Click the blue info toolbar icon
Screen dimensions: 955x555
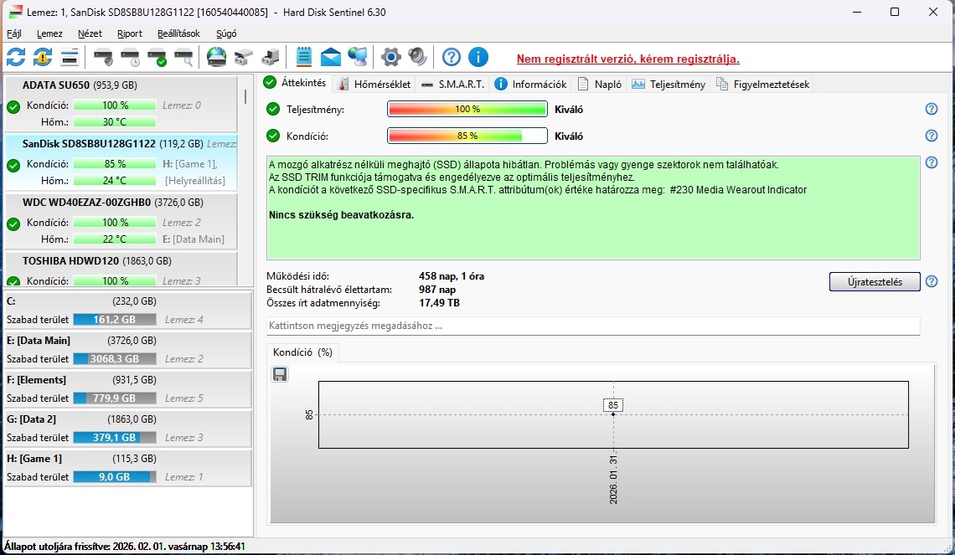[478, 57]
